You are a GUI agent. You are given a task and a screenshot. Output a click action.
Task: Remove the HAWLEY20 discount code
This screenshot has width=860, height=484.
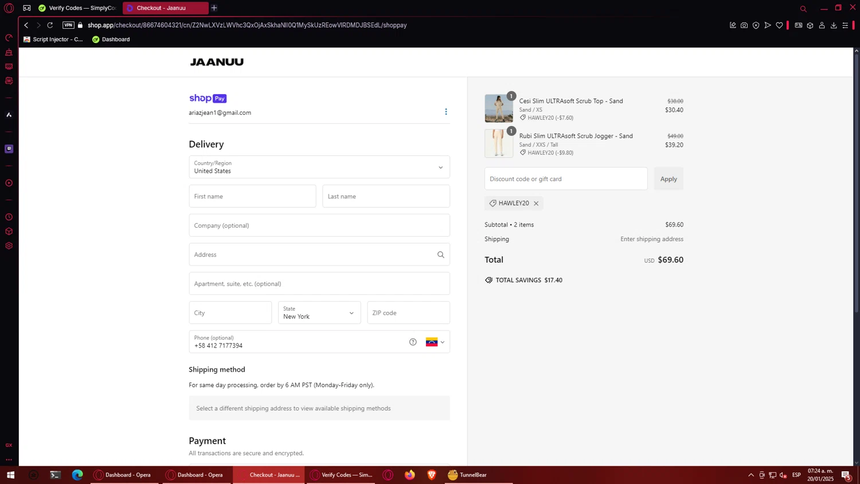536,204
